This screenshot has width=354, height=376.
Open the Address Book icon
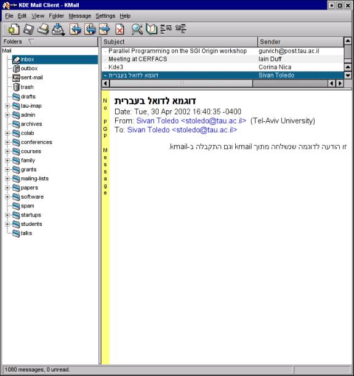pyautogui.click(x=151, y=30)
